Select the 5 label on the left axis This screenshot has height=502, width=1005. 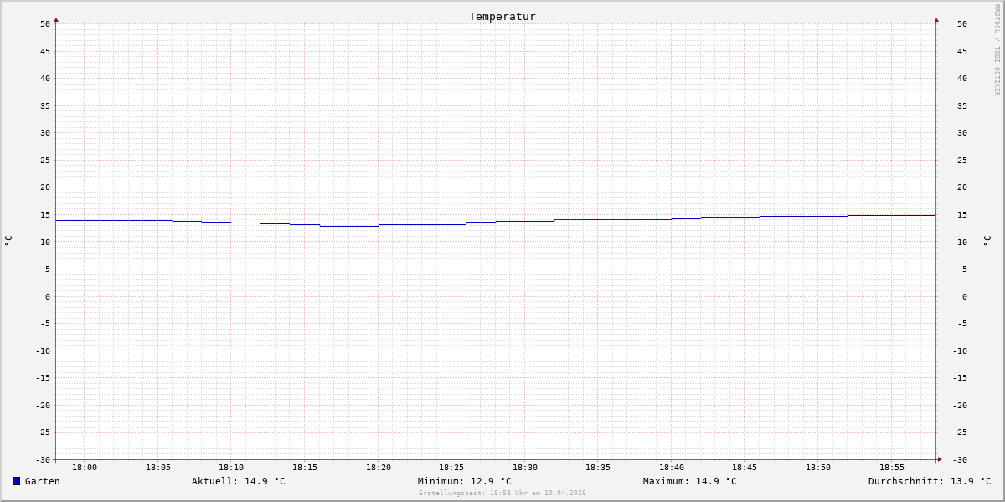point(48,269)
